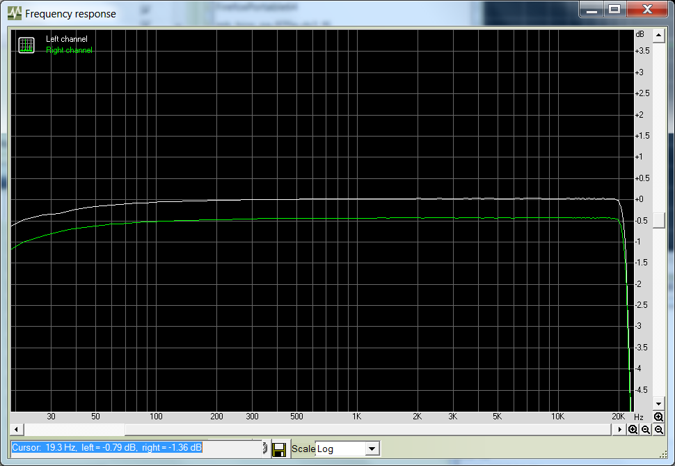The height and width of the screenshot is (466, 675).
Task: Click the waveform app icon in the title bar
Action: coord(14,13)
